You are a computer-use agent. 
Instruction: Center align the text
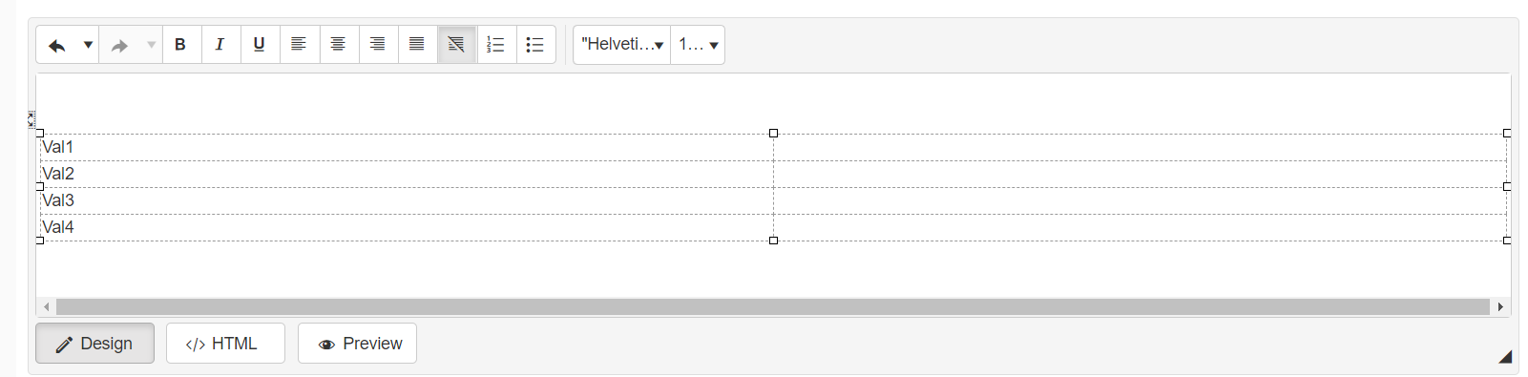pyautogui.click(x=338, y=45)
